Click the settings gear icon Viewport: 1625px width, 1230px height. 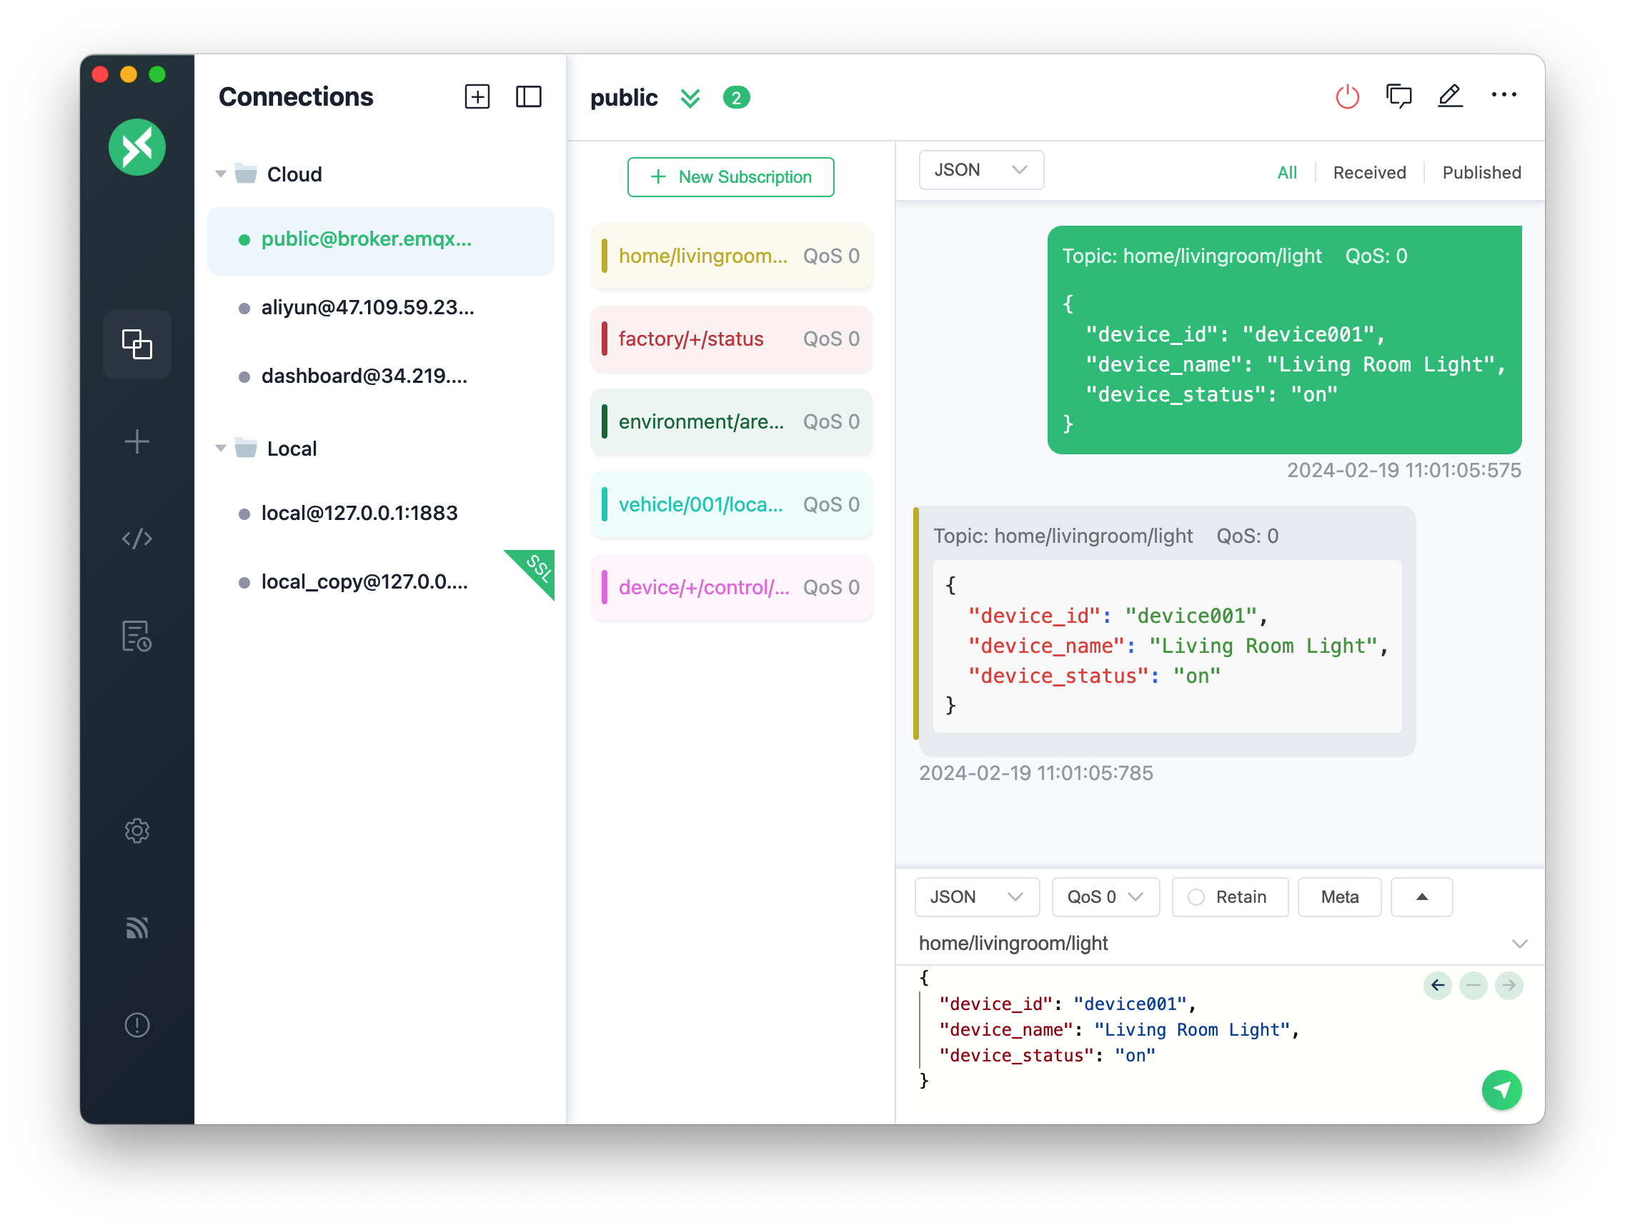pos(137,829)
